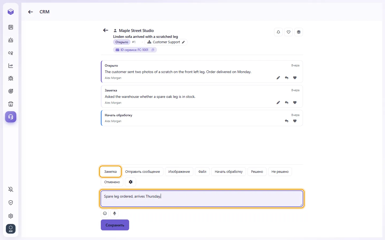
Task: Return to ticket list via the arrow beside Maple Street Studio
Action: 106,30
